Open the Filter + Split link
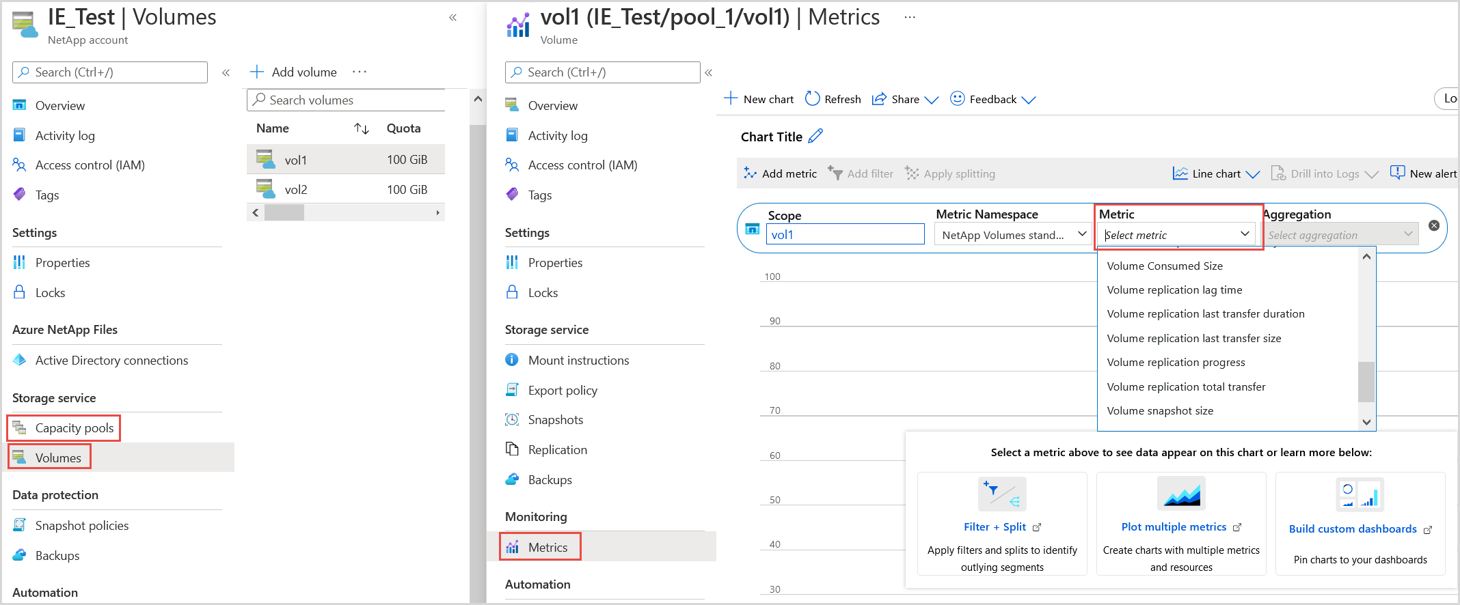 pos(995,526)
